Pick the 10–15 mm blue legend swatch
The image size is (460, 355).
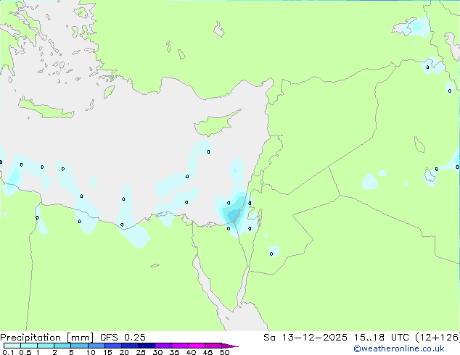pyautogui.click(x=96, y=346)
